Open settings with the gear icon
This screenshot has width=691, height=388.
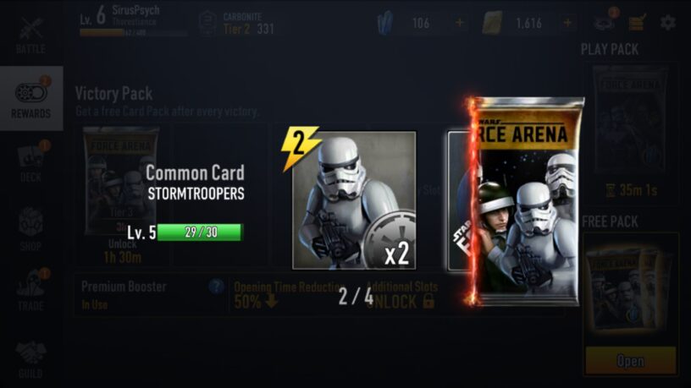(x=667, y=23)
